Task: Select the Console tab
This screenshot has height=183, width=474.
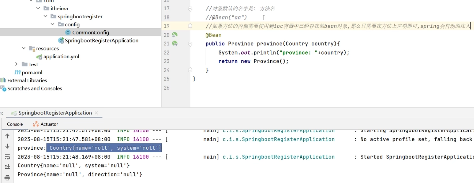Action: coord(15,124)
